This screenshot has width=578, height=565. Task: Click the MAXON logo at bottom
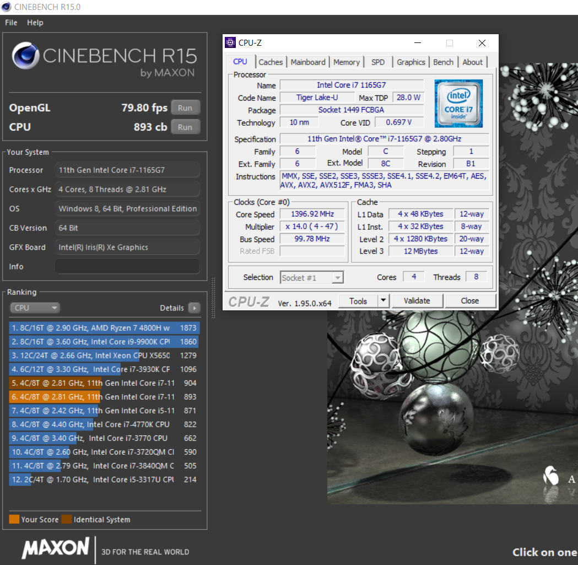coord(55,548)
